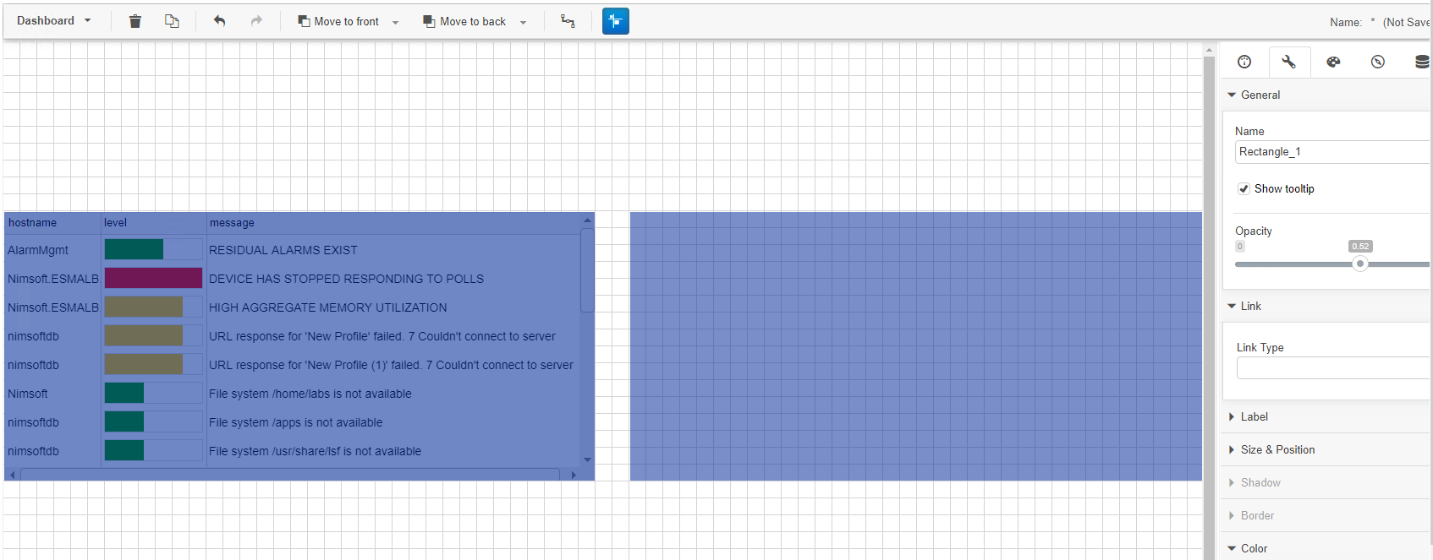Select File system /apps not available message

pyautogui.click(x=296, y=422)
